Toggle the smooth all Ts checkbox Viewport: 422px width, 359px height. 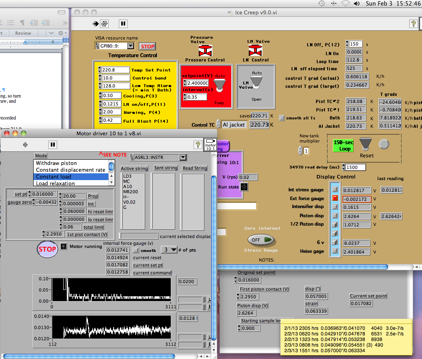point(282,118)
